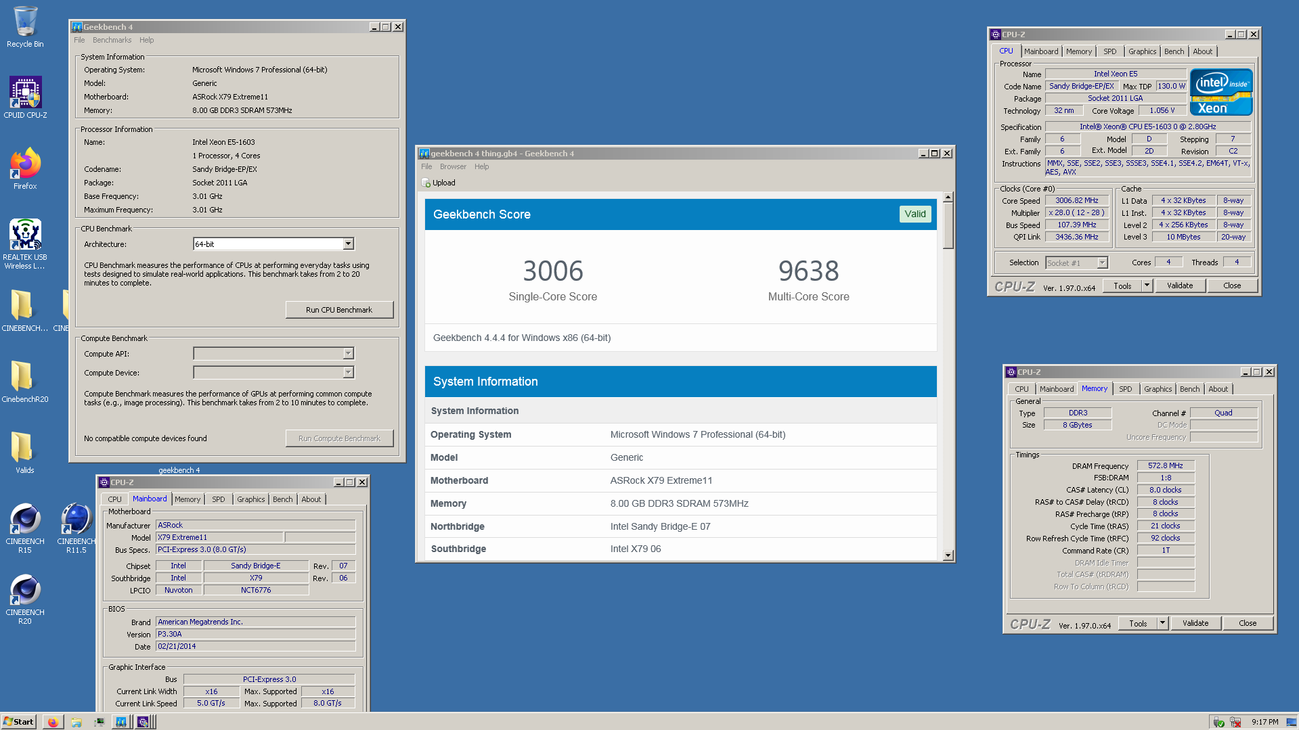
Task: Open the Compute API dropdown
Action: click(x=348, y=353)
